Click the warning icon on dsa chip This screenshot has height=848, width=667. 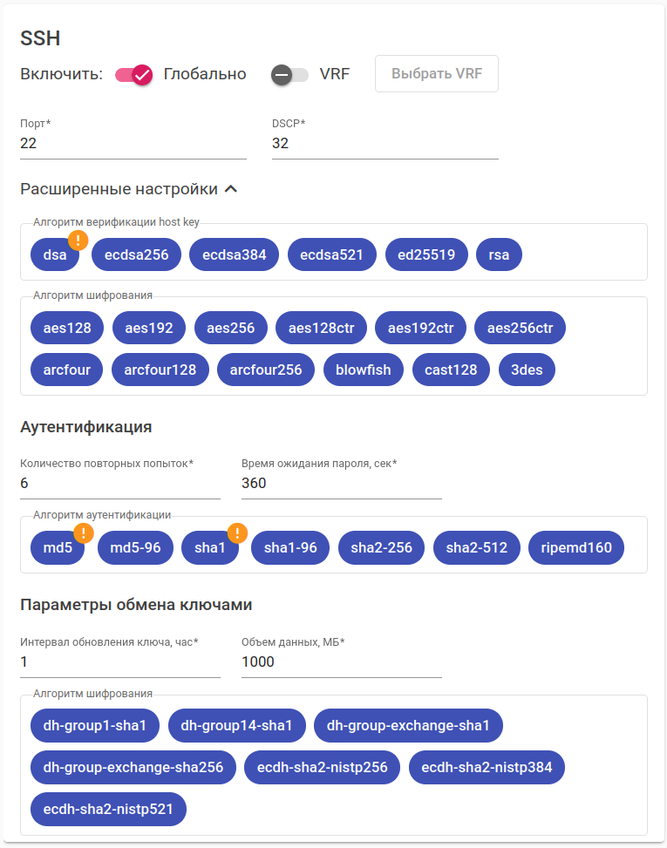tap(78, 241)
